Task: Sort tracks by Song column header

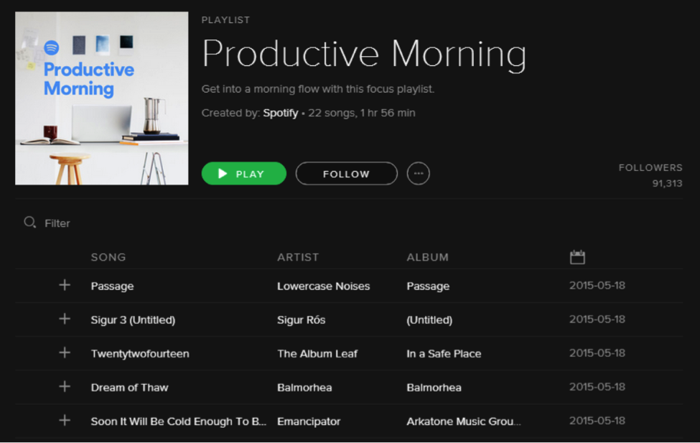Action: (x=108, y=257)
